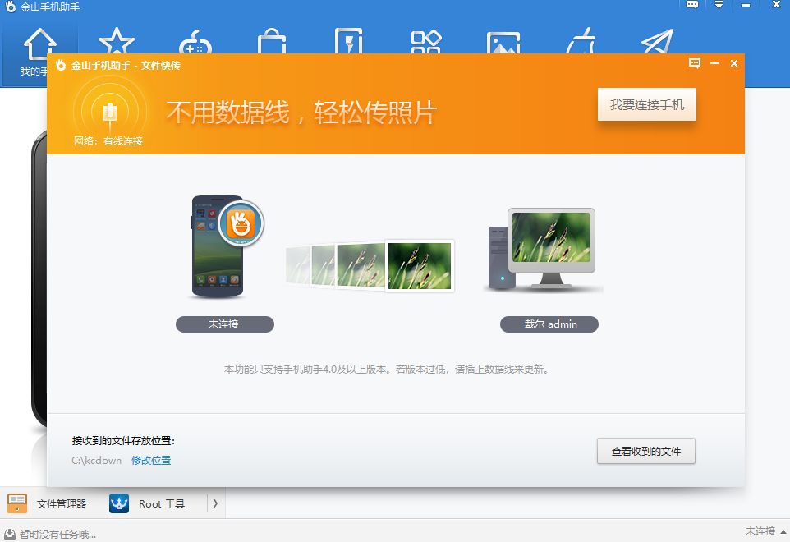
Task: Click the download task icon in status bar
Action: coord(9,534)
